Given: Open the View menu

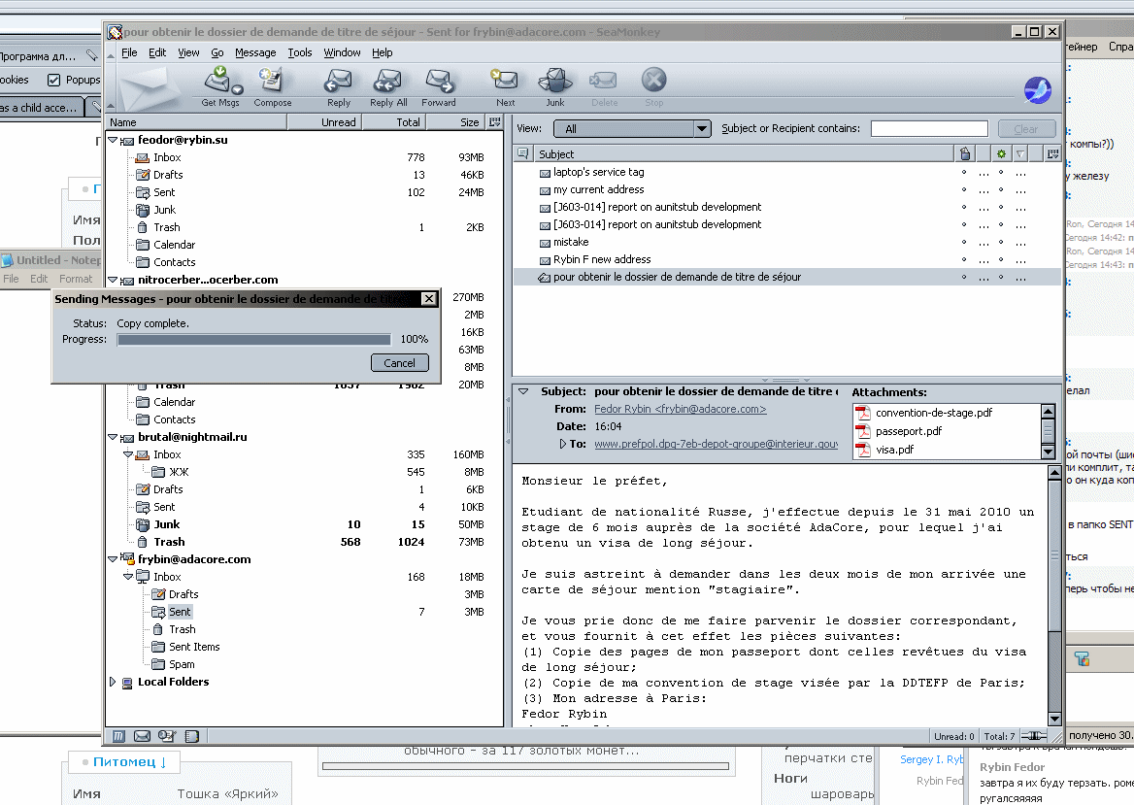Looking at the screenshot, I should pos(188,52).
